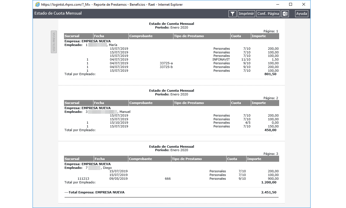Minimize the Internet Explorer window
The width and height of the screenshot is (346, 208).
(x=277, y=4)
